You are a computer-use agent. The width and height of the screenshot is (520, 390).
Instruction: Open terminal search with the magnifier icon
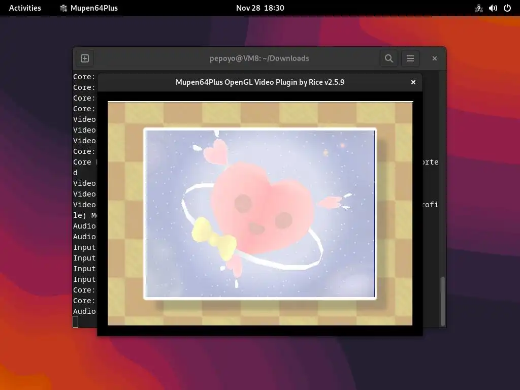[388, 58]
